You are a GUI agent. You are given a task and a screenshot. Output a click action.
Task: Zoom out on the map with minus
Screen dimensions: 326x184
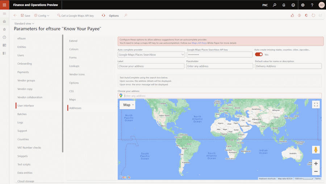(x=316, y=171)
